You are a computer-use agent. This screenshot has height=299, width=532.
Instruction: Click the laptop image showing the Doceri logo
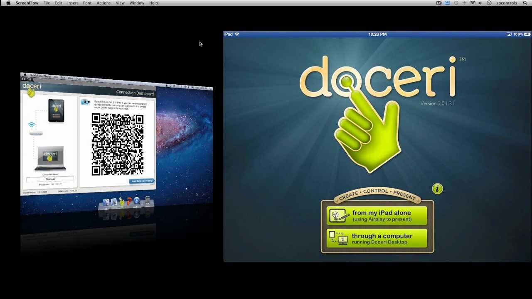pos(50,158)
